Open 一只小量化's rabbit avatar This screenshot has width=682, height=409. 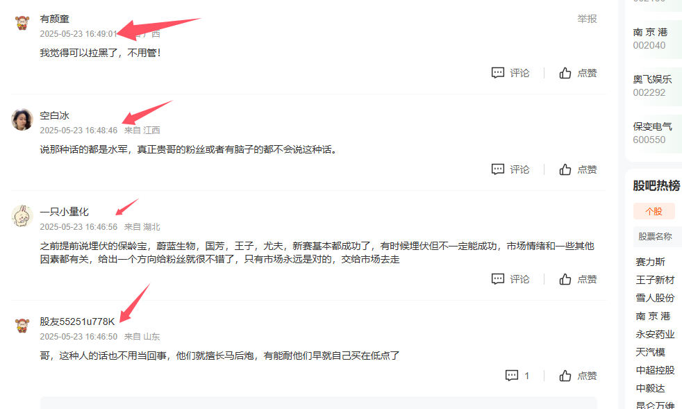pos(22,216)
